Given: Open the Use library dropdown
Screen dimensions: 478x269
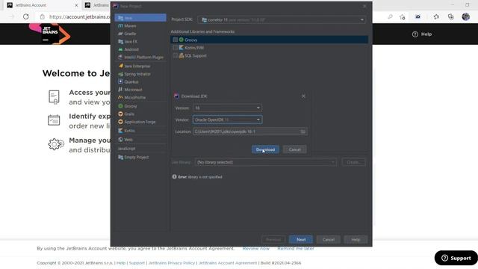Looking at the screenshot, I should click(266, 162).
